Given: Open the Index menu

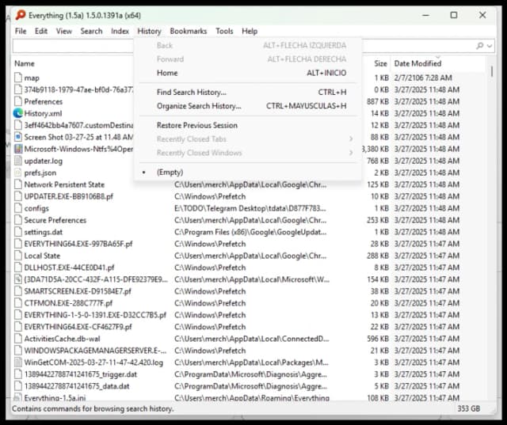Looking at the screenshot, I should pyautogui.click(x=120, y=31).
